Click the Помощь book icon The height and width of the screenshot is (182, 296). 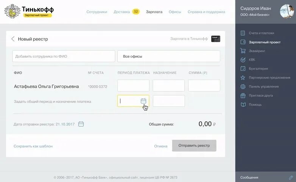(243, 104)
